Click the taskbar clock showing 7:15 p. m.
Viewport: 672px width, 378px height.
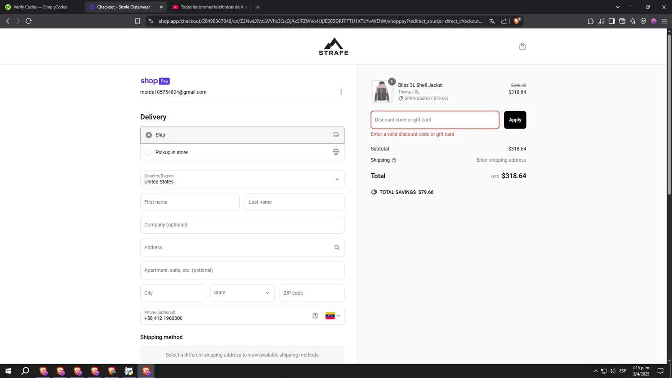[x=641, y=371]
